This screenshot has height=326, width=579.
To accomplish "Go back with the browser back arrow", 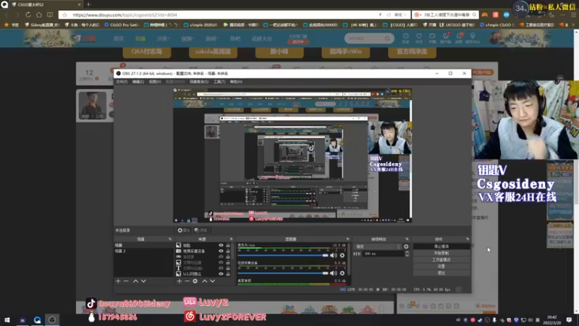I will 7,14.
